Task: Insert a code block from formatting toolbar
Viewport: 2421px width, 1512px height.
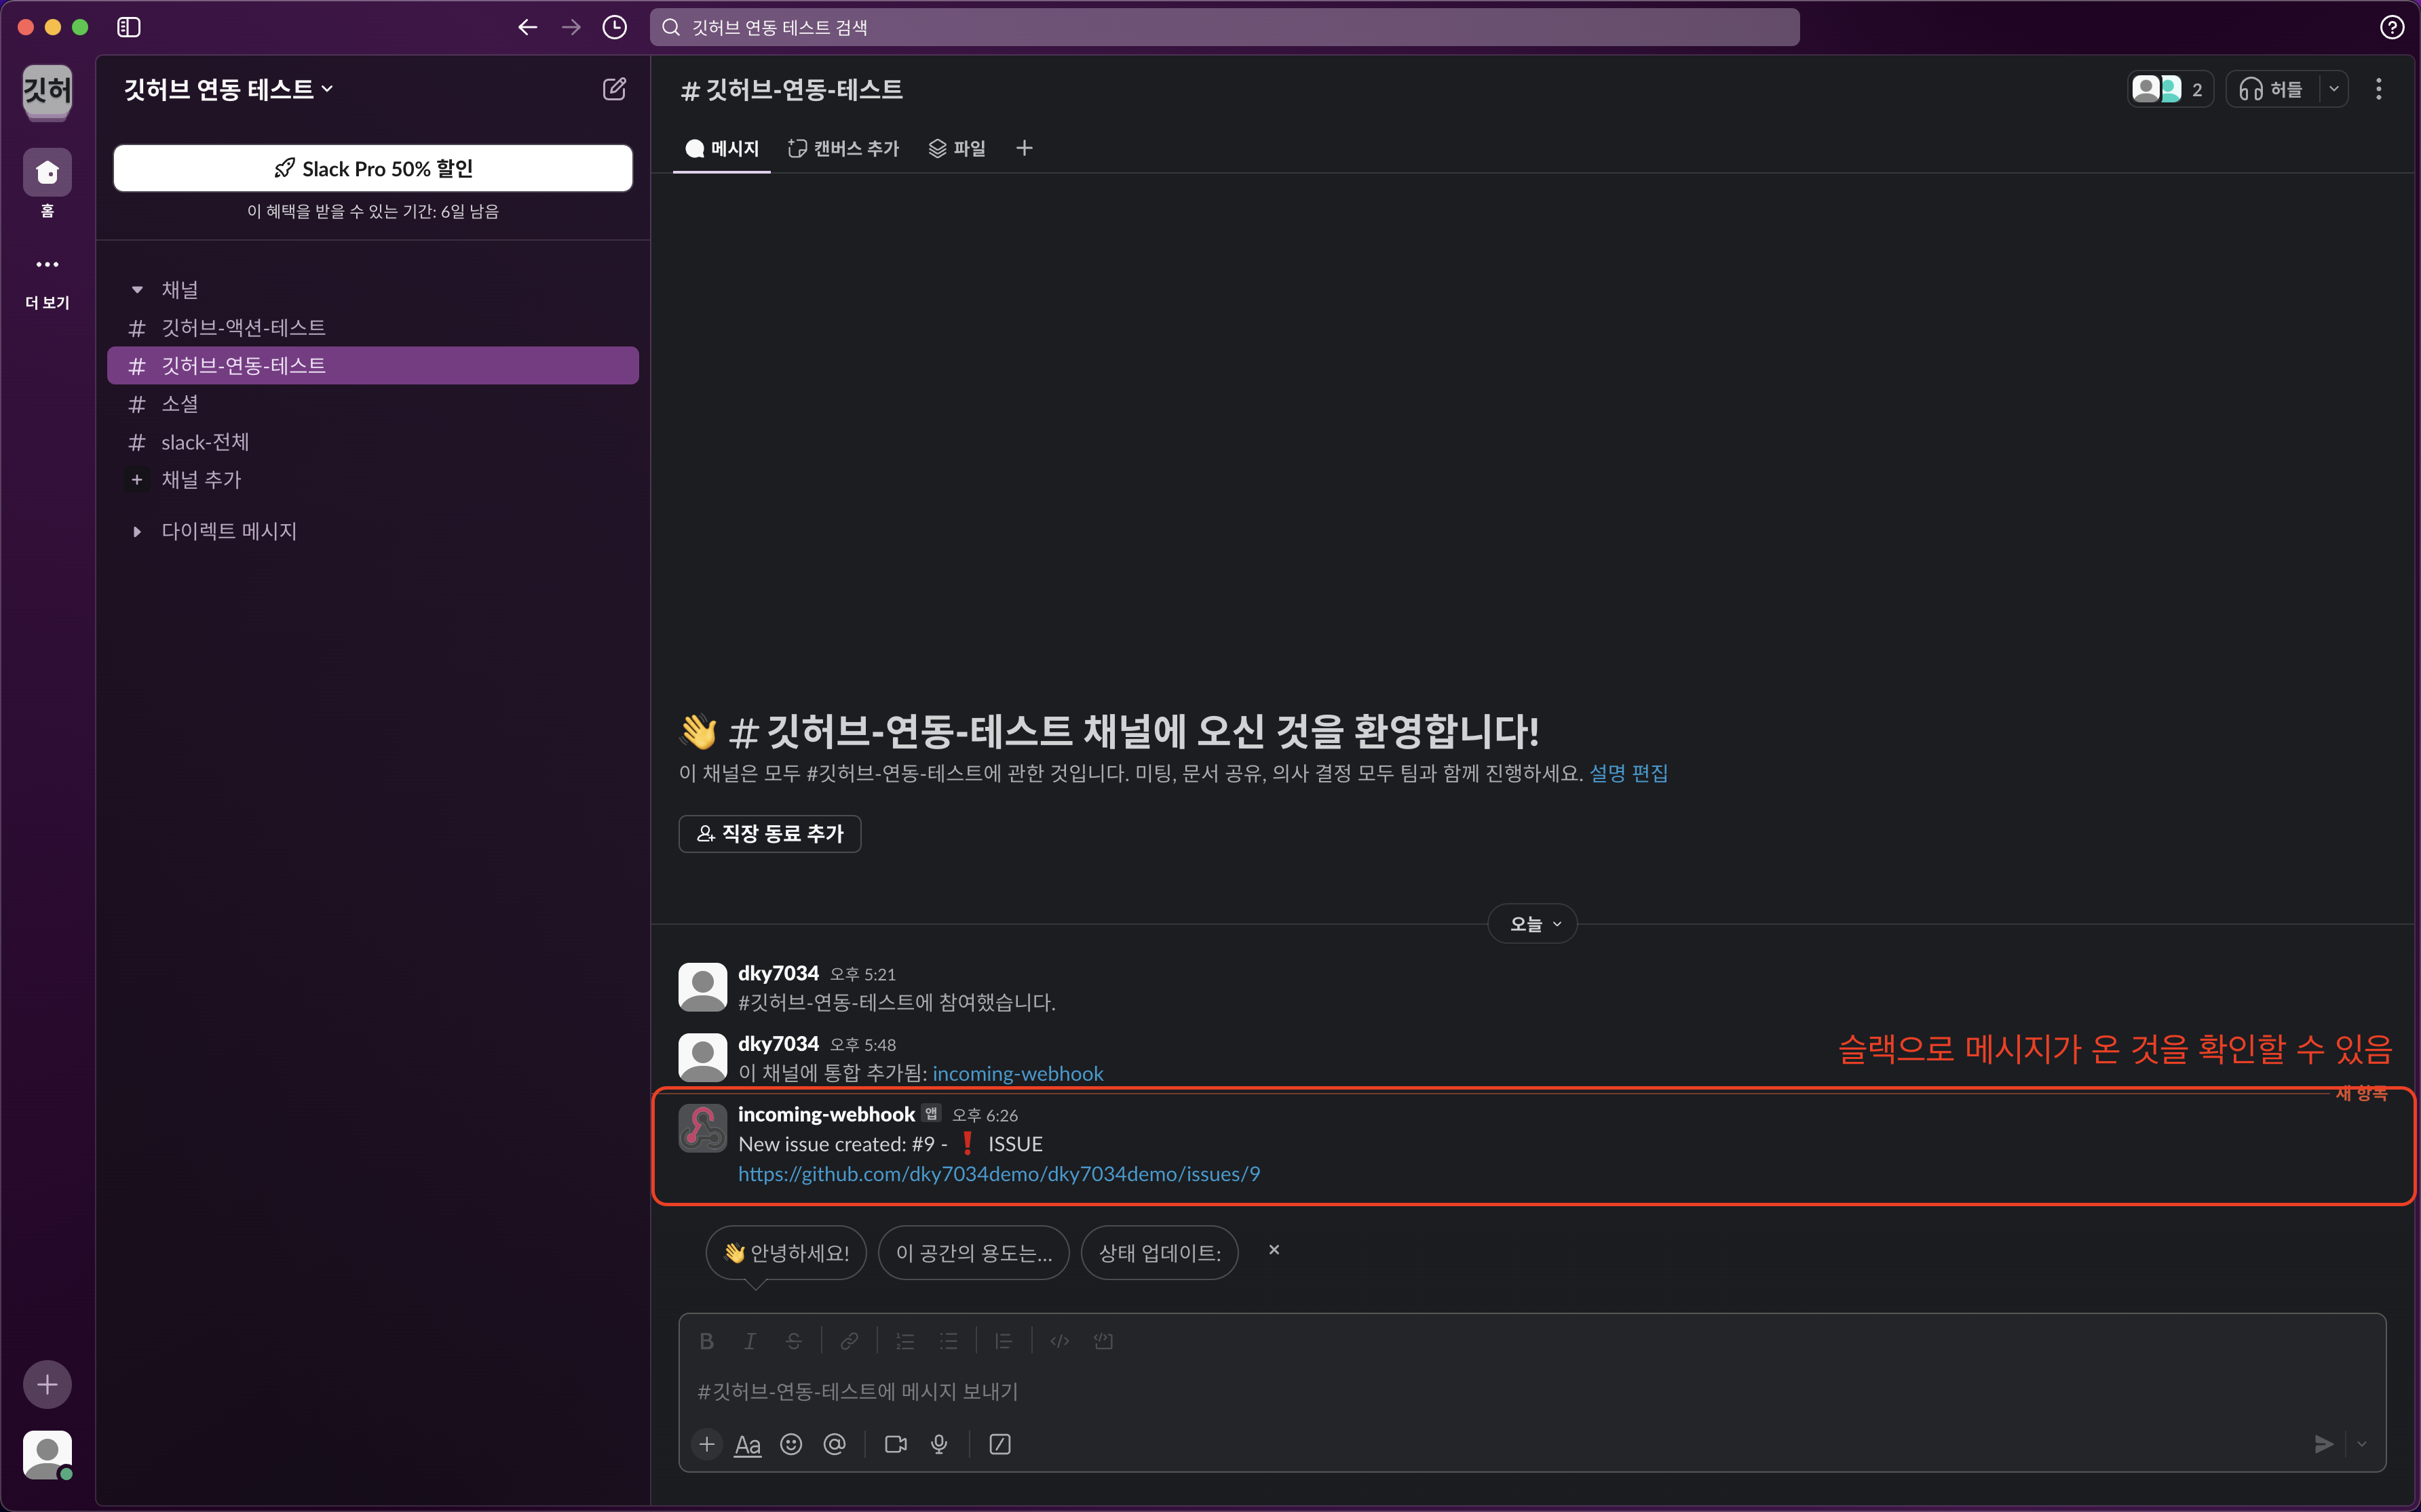Action: click(x=1103, y=1341)
